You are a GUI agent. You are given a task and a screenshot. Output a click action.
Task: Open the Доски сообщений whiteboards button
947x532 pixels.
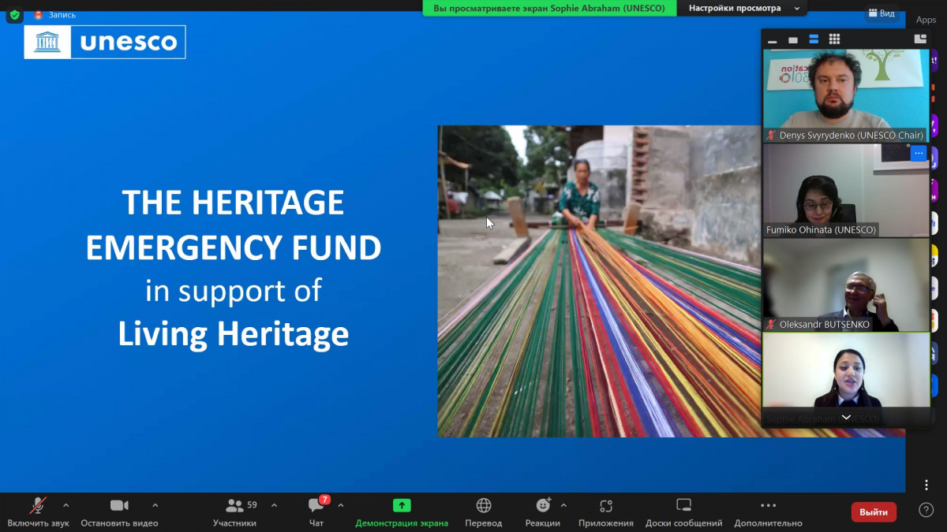pos(683,512)
